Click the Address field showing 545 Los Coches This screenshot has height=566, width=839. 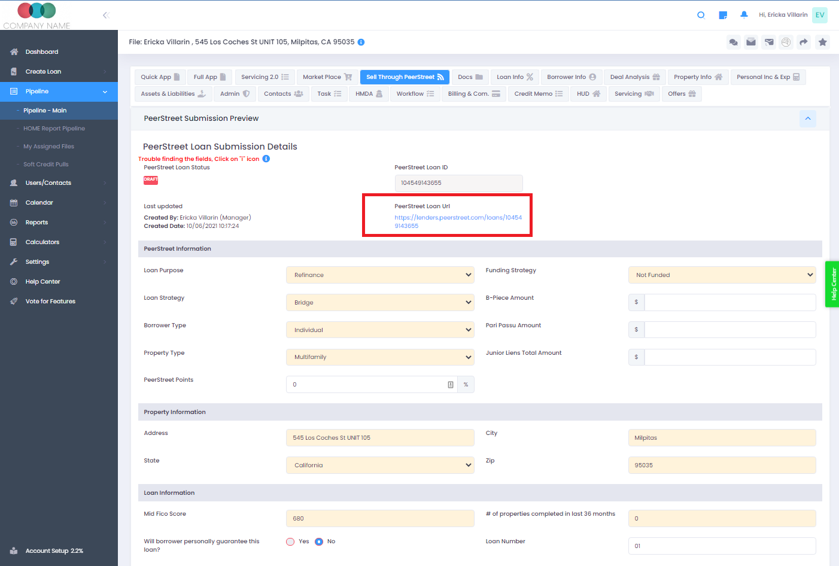(x=380, y=438)
